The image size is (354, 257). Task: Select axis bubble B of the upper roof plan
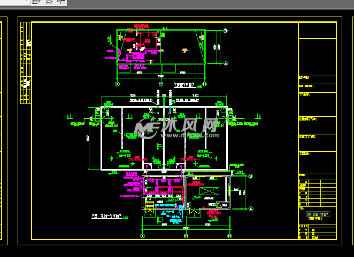coord(225,30)
